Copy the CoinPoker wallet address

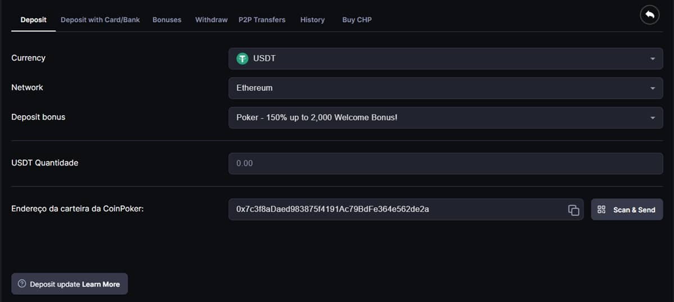point(573,210)
